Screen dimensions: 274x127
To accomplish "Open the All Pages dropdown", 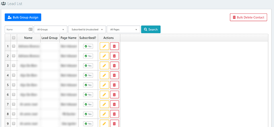I will point(123,30).
